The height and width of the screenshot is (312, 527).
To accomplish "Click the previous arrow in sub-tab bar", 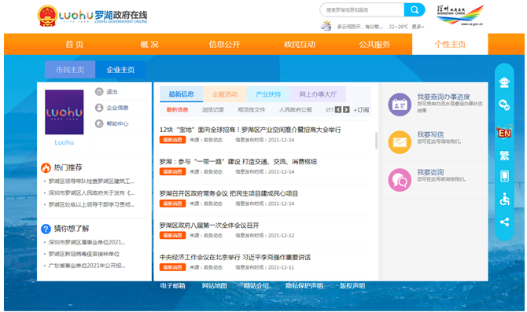I will click(338, 110).
